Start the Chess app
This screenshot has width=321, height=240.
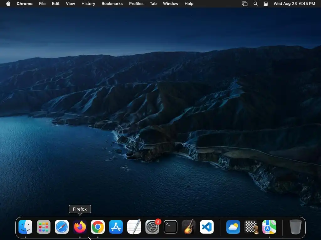point(251,227)
